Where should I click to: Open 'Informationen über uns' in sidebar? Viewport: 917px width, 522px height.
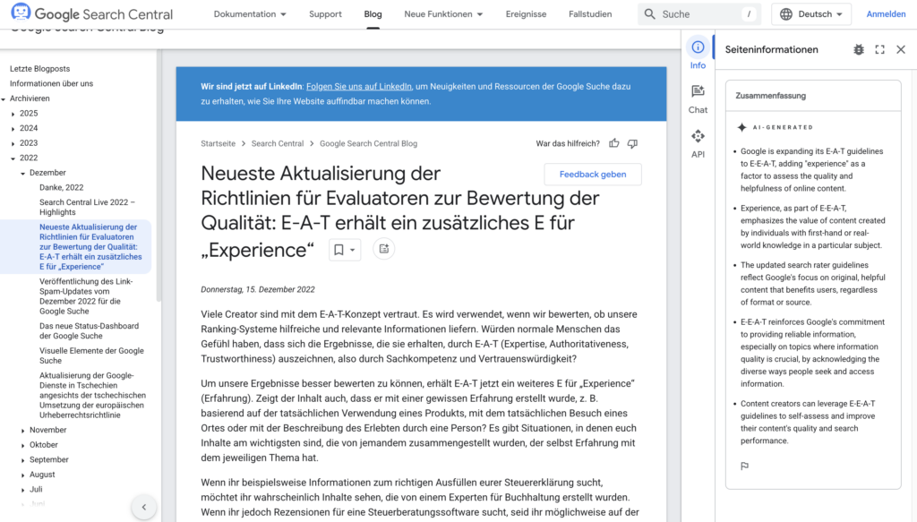[51, 83]
